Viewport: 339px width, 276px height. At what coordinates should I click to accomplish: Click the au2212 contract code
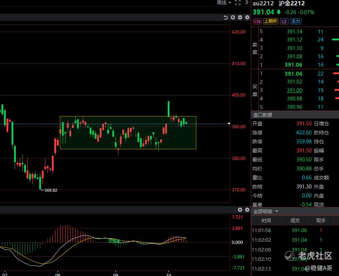pyautogui.click(x=263, y=4)
